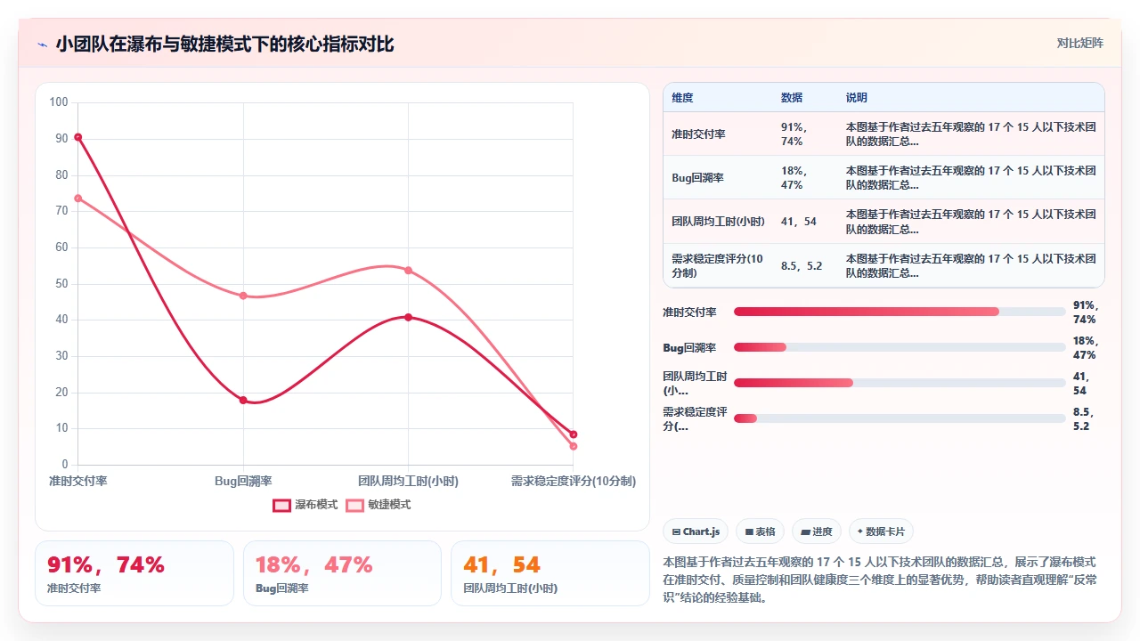This screenshot has height=641, width=1140.
Task: Click the y-axis value 100
Action: point(59,102)
